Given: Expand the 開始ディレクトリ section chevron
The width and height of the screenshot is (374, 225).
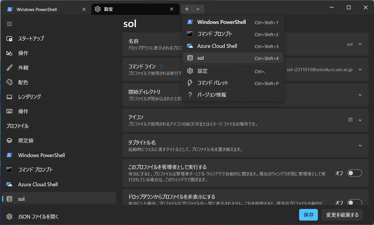Looking at the screenshot, I should coord(360,95).
